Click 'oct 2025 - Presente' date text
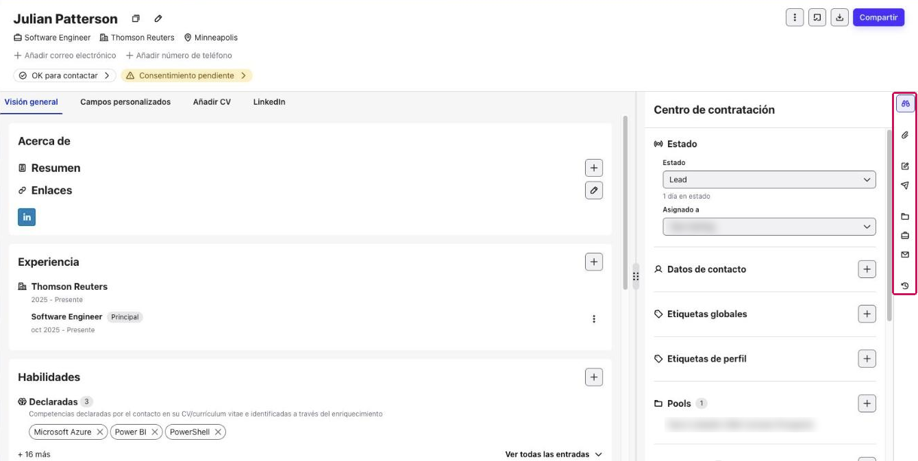 [x=63, y=330]
